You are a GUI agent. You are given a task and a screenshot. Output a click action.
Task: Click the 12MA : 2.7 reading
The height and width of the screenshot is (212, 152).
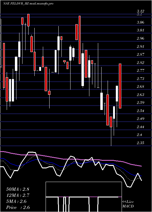click(18, 195)
